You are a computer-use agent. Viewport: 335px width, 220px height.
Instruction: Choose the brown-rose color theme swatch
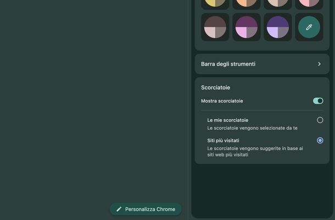(215, 27)
